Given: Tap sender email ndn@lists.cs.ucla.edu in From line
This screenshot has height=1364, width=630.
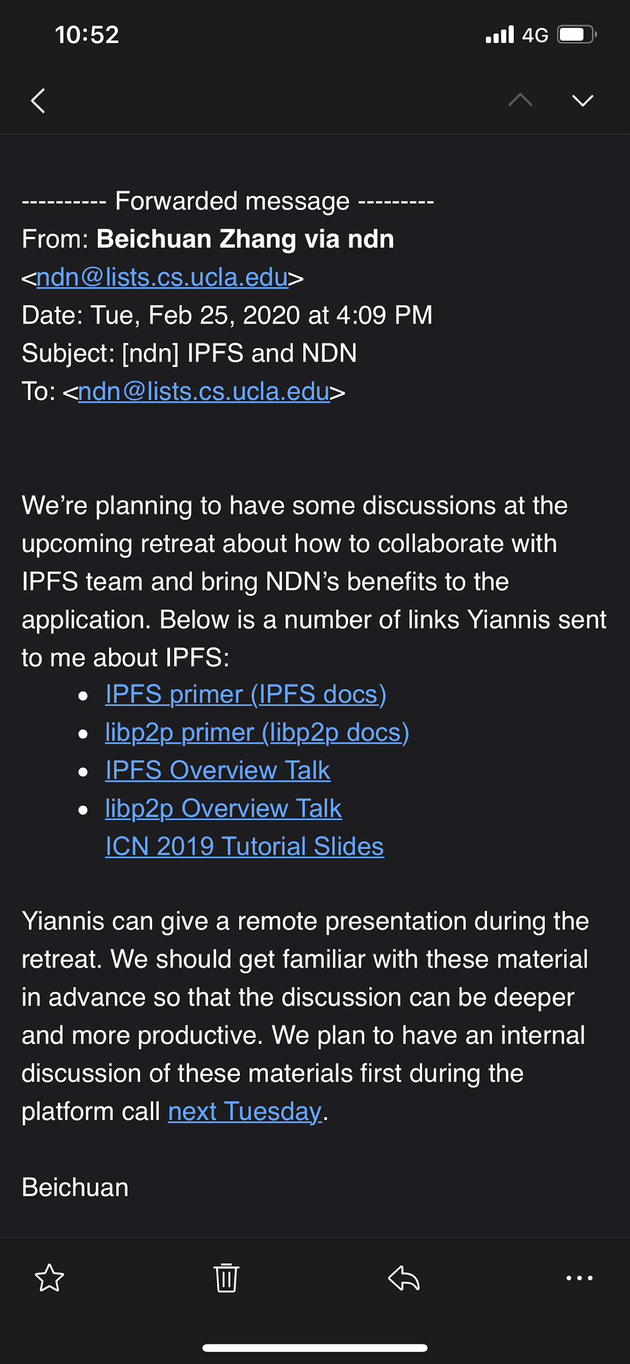Looking at the screenshot, I should pyautogui.click(x=162, y=278).
